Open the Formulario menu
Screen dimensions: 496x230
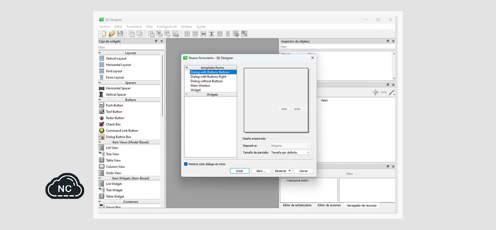pyautogui.click(x=134, y=27)
